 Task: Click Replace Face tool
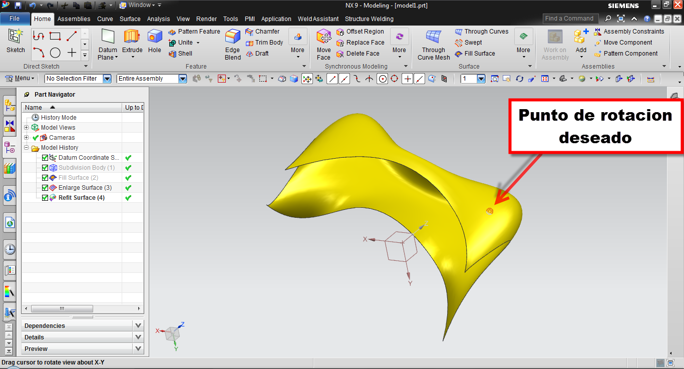(361, 43)
